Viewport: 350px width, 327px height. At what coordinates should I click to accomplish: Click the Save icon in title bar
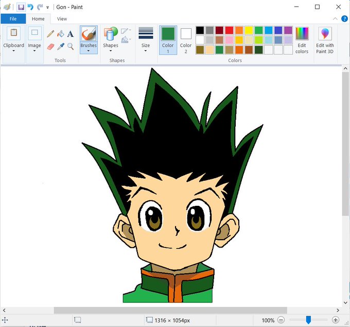tap(21, 7)
